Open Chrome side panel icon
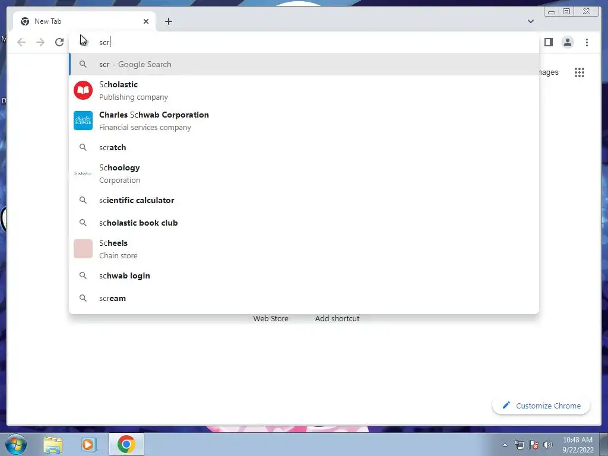 click(x=548, y=42)
